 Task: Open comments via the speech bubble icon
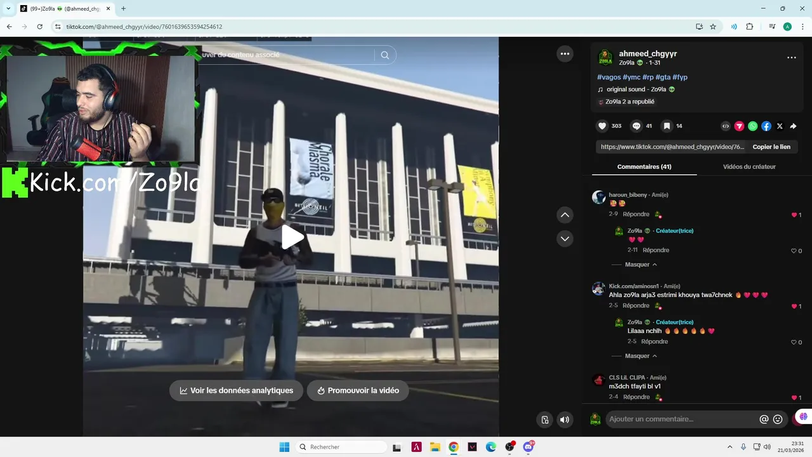[636, 126]
